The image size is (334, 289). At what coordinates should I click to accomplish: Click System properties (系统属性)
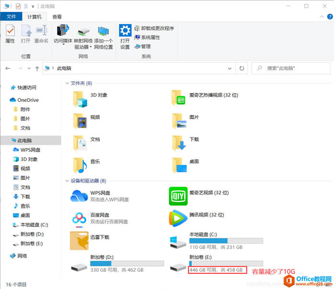pos(147,37)
